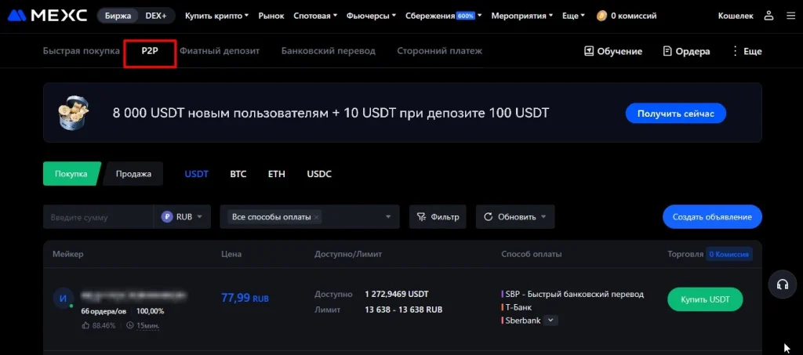The image size is (803, 355).
Task: Open the user profile icon
Action: tap(768, 16)
